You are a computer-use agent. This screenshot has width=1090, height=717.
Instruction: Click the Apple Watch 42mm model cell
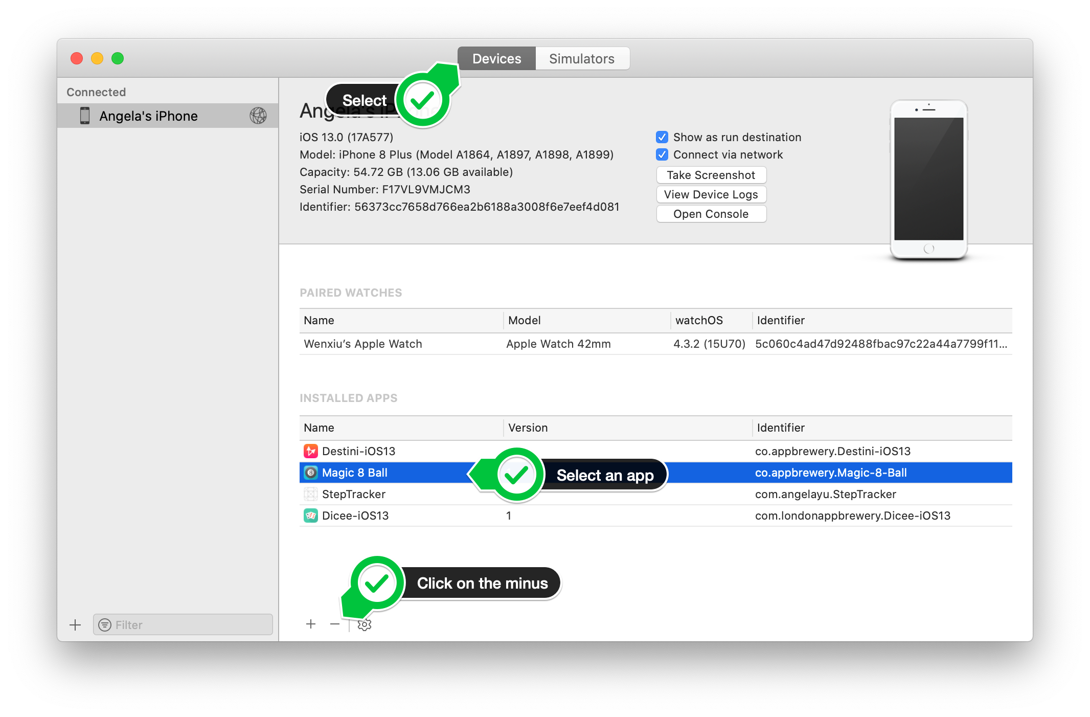(x=558, y=344)
